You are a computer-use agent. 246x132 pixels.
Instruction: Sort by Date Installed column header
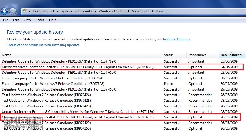(x=231, y=55)
